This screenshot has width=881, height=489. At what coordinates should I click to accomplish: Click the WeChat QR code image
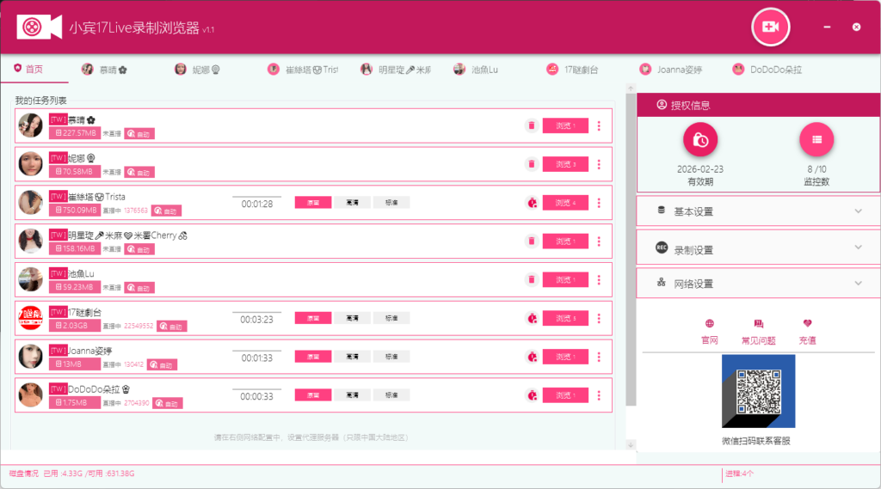pos(759,391)
